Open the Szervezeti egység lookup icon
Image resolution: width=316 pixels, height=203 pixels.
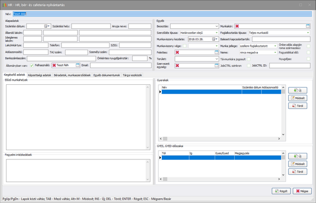tap(216, 65)
